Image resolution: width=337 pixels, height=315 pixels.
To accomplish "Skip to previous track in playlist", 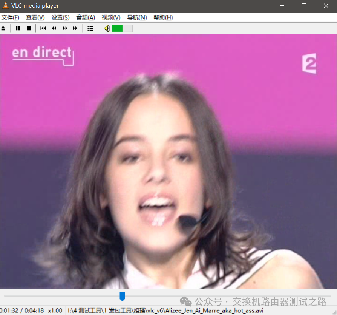I will (43, 28).
